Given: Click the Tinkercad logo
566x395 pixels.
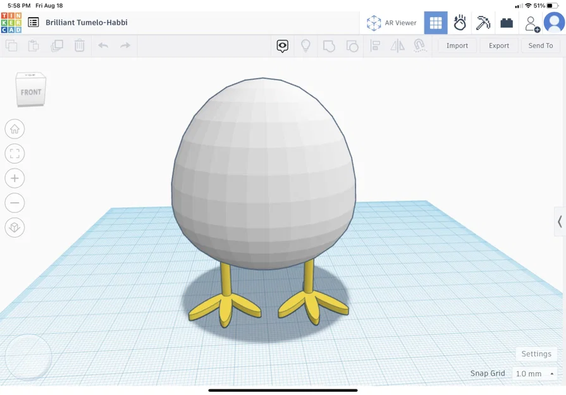Looking at the screenshot, I should (x=11, y=22).
